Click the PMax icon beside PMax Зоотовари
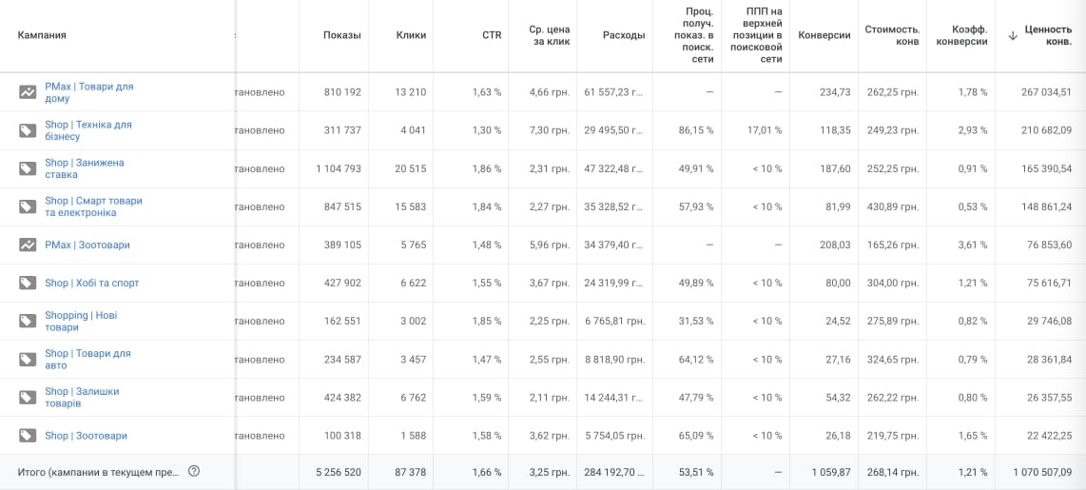 [x=28, y=245]
